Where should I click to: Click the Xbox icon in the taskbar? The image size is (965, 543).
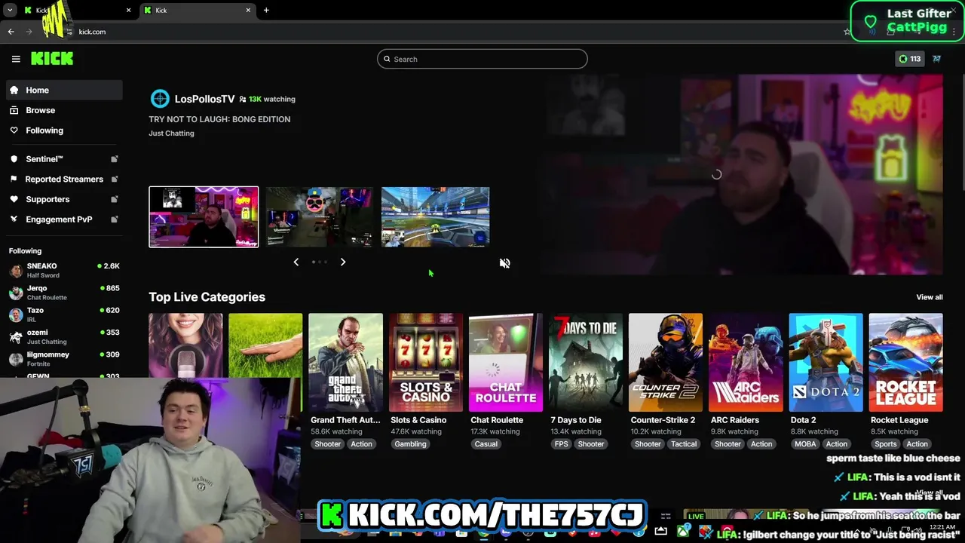point(683,532)
